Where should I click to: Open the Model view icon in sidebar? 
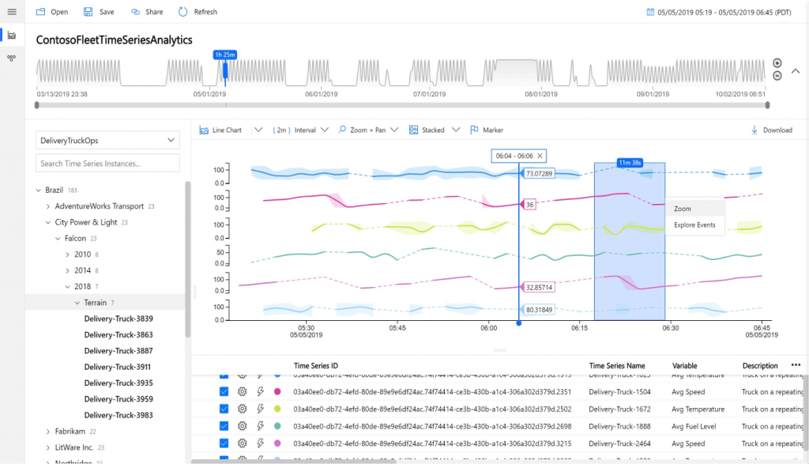pos(11,58)
